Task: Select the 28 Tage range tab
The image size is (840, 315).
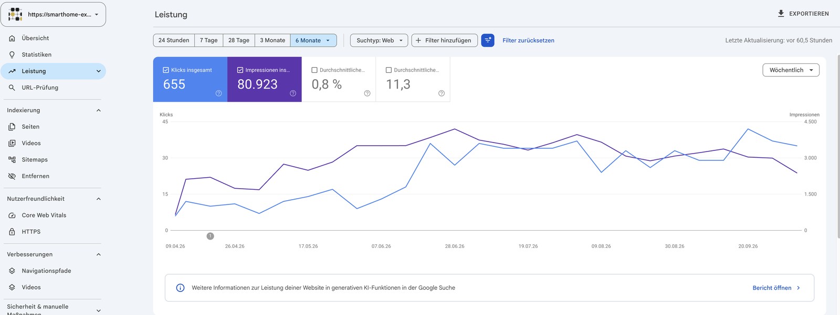Action: [x=239, y=40]
